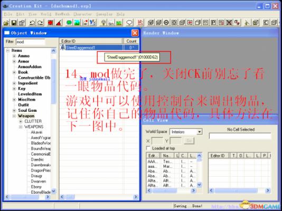Enable the Loaded at top checkbox
Viewport: 282px width, 211px height.
tap(148, 148)
